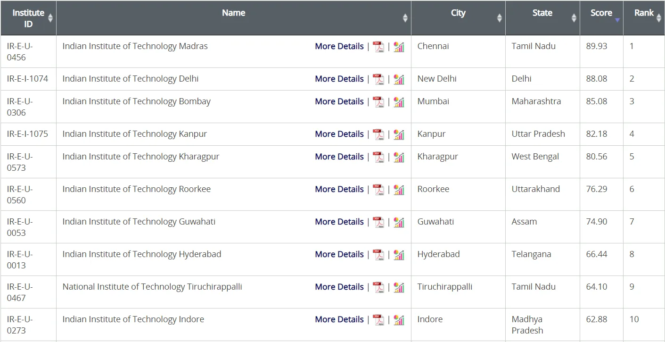Sort the table by City column

coord(458,18)
